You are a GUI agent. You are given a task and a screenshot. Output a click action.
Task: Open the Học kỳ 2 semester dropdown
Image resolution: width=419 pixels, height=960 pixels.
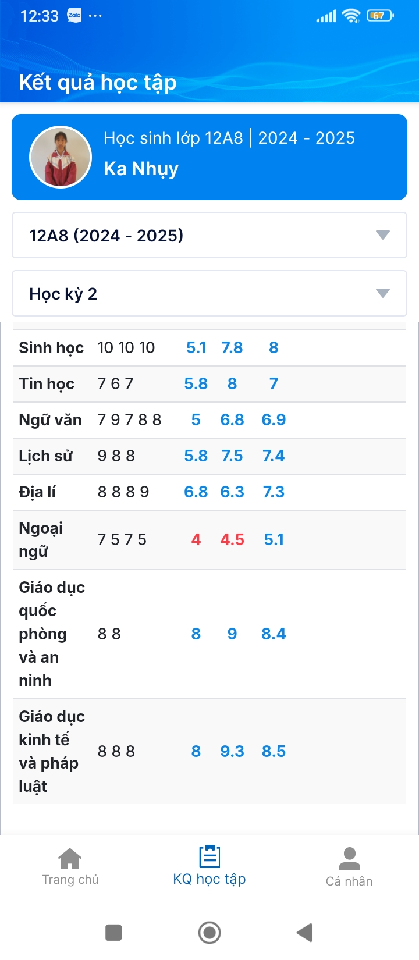tap(210, 293)
